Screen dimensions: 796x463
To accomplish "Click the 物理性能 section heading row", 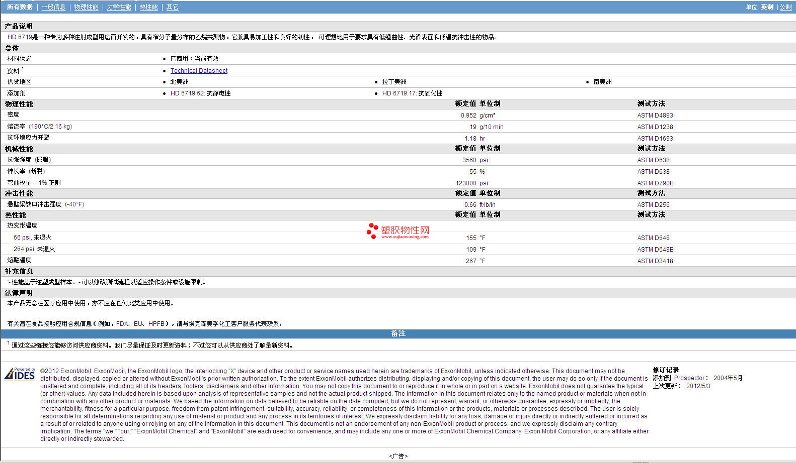I will point(19,104).
